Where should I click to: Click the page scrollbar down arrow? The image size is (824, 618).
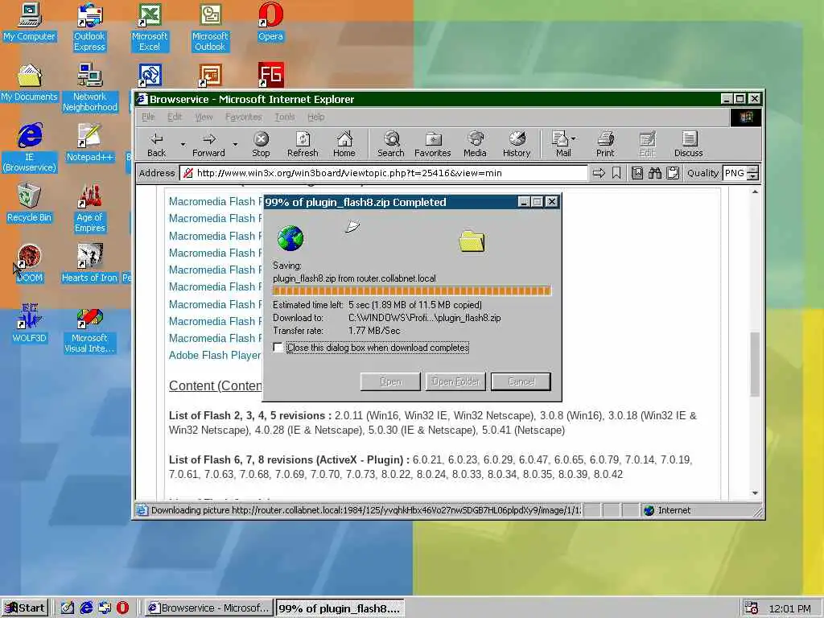point(755,493)
